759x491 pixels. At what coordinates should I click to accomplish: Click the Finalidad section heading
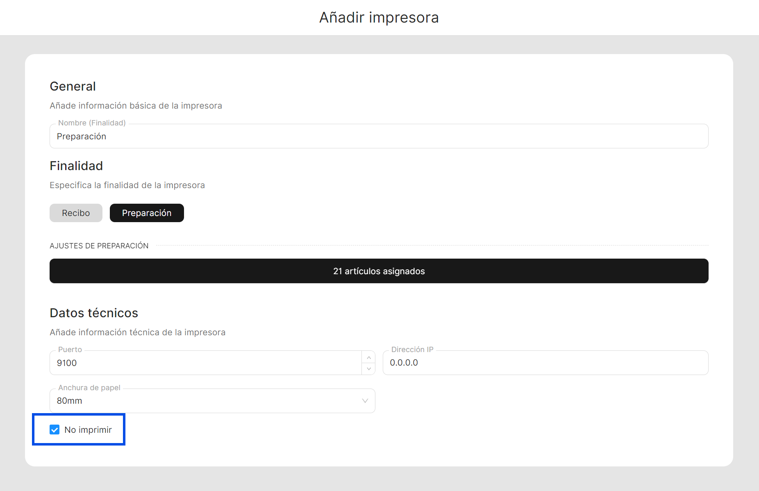(x=76, y=166)
